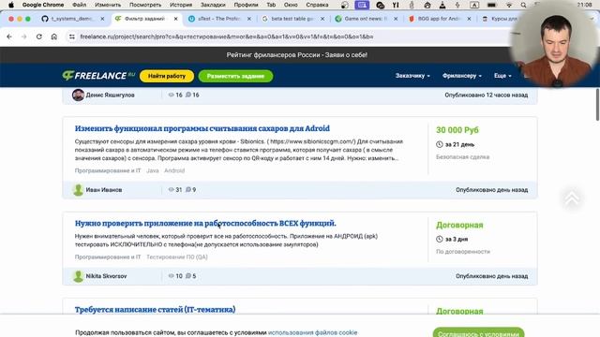The width and height of the screenshot is (600, 337).
Task: Click the Spotlight search icon in menu bar
Action: click(x=523, y=5)
